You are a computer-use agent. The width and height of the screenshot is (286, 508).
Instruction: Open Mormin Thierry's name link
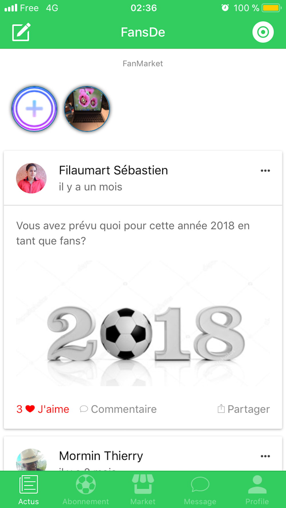point(101,456)
